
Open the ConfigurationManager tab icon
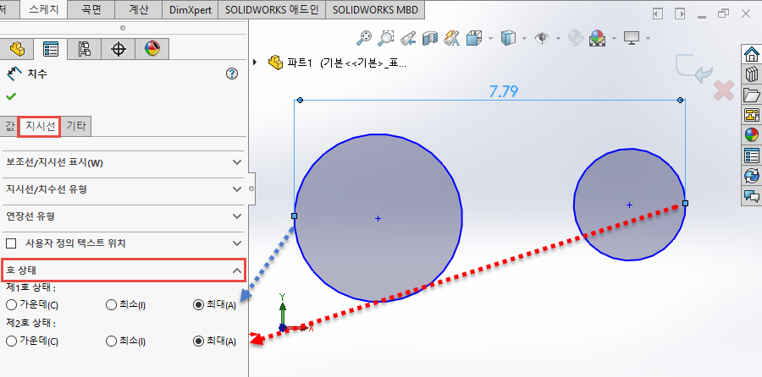[x=84, y=49]
